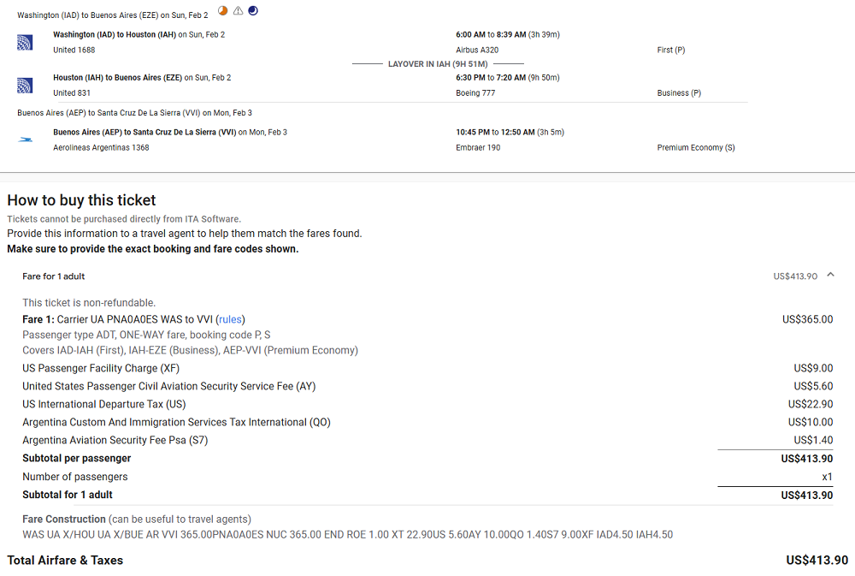The height and width of the screenshot is (576, 855).
Task: Collapse the Fare for 1 adult section
Action: [x=830, y=276]
